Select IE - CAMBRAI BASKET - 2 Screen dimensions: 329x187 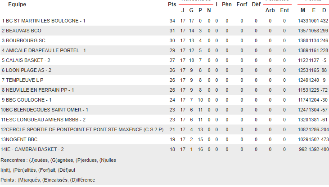(x=35, y=149)
